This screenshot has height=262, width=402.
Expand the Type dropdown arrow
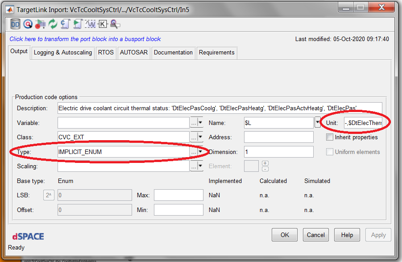pyautogui.click(x=200, y=152)
